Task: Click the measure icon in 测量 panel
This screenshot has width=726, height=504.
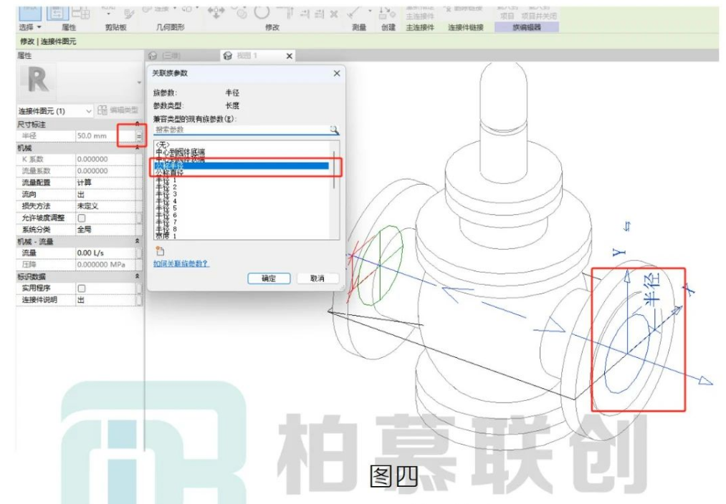Action: pos(355,12)
